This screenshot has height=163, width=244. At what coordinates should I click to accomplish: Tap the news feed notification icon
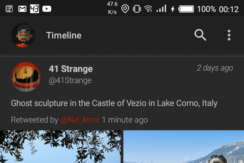[x=9, y=9]
